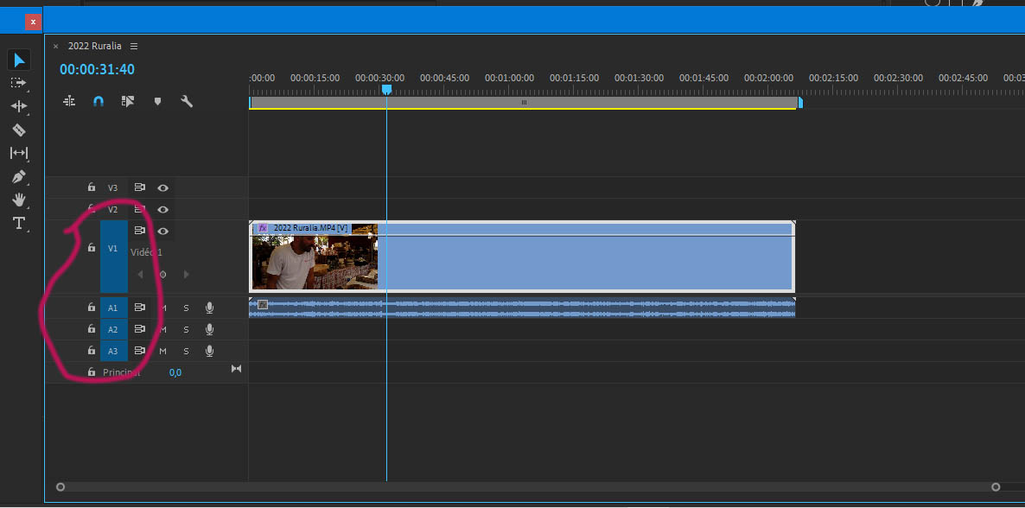Toggle lock on track V1
Viewport: 1025px width, 508px height.
click(91, 248)
